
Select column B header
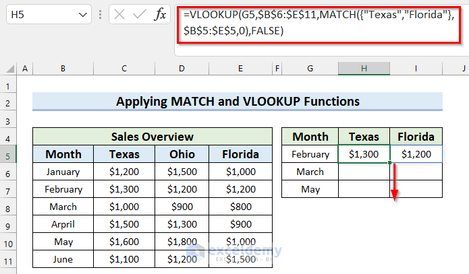tap(63, 69)
